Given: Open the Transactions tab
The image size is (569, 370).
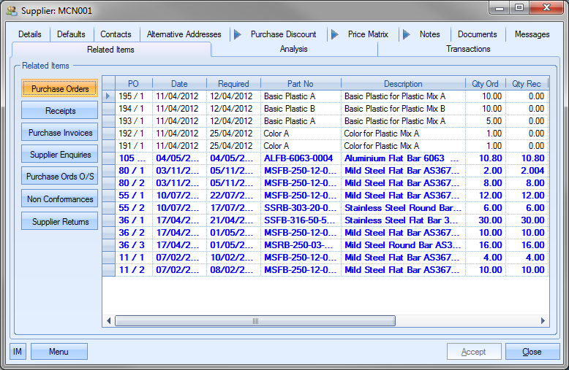Looking at the screenshot, I should [468, 50].
